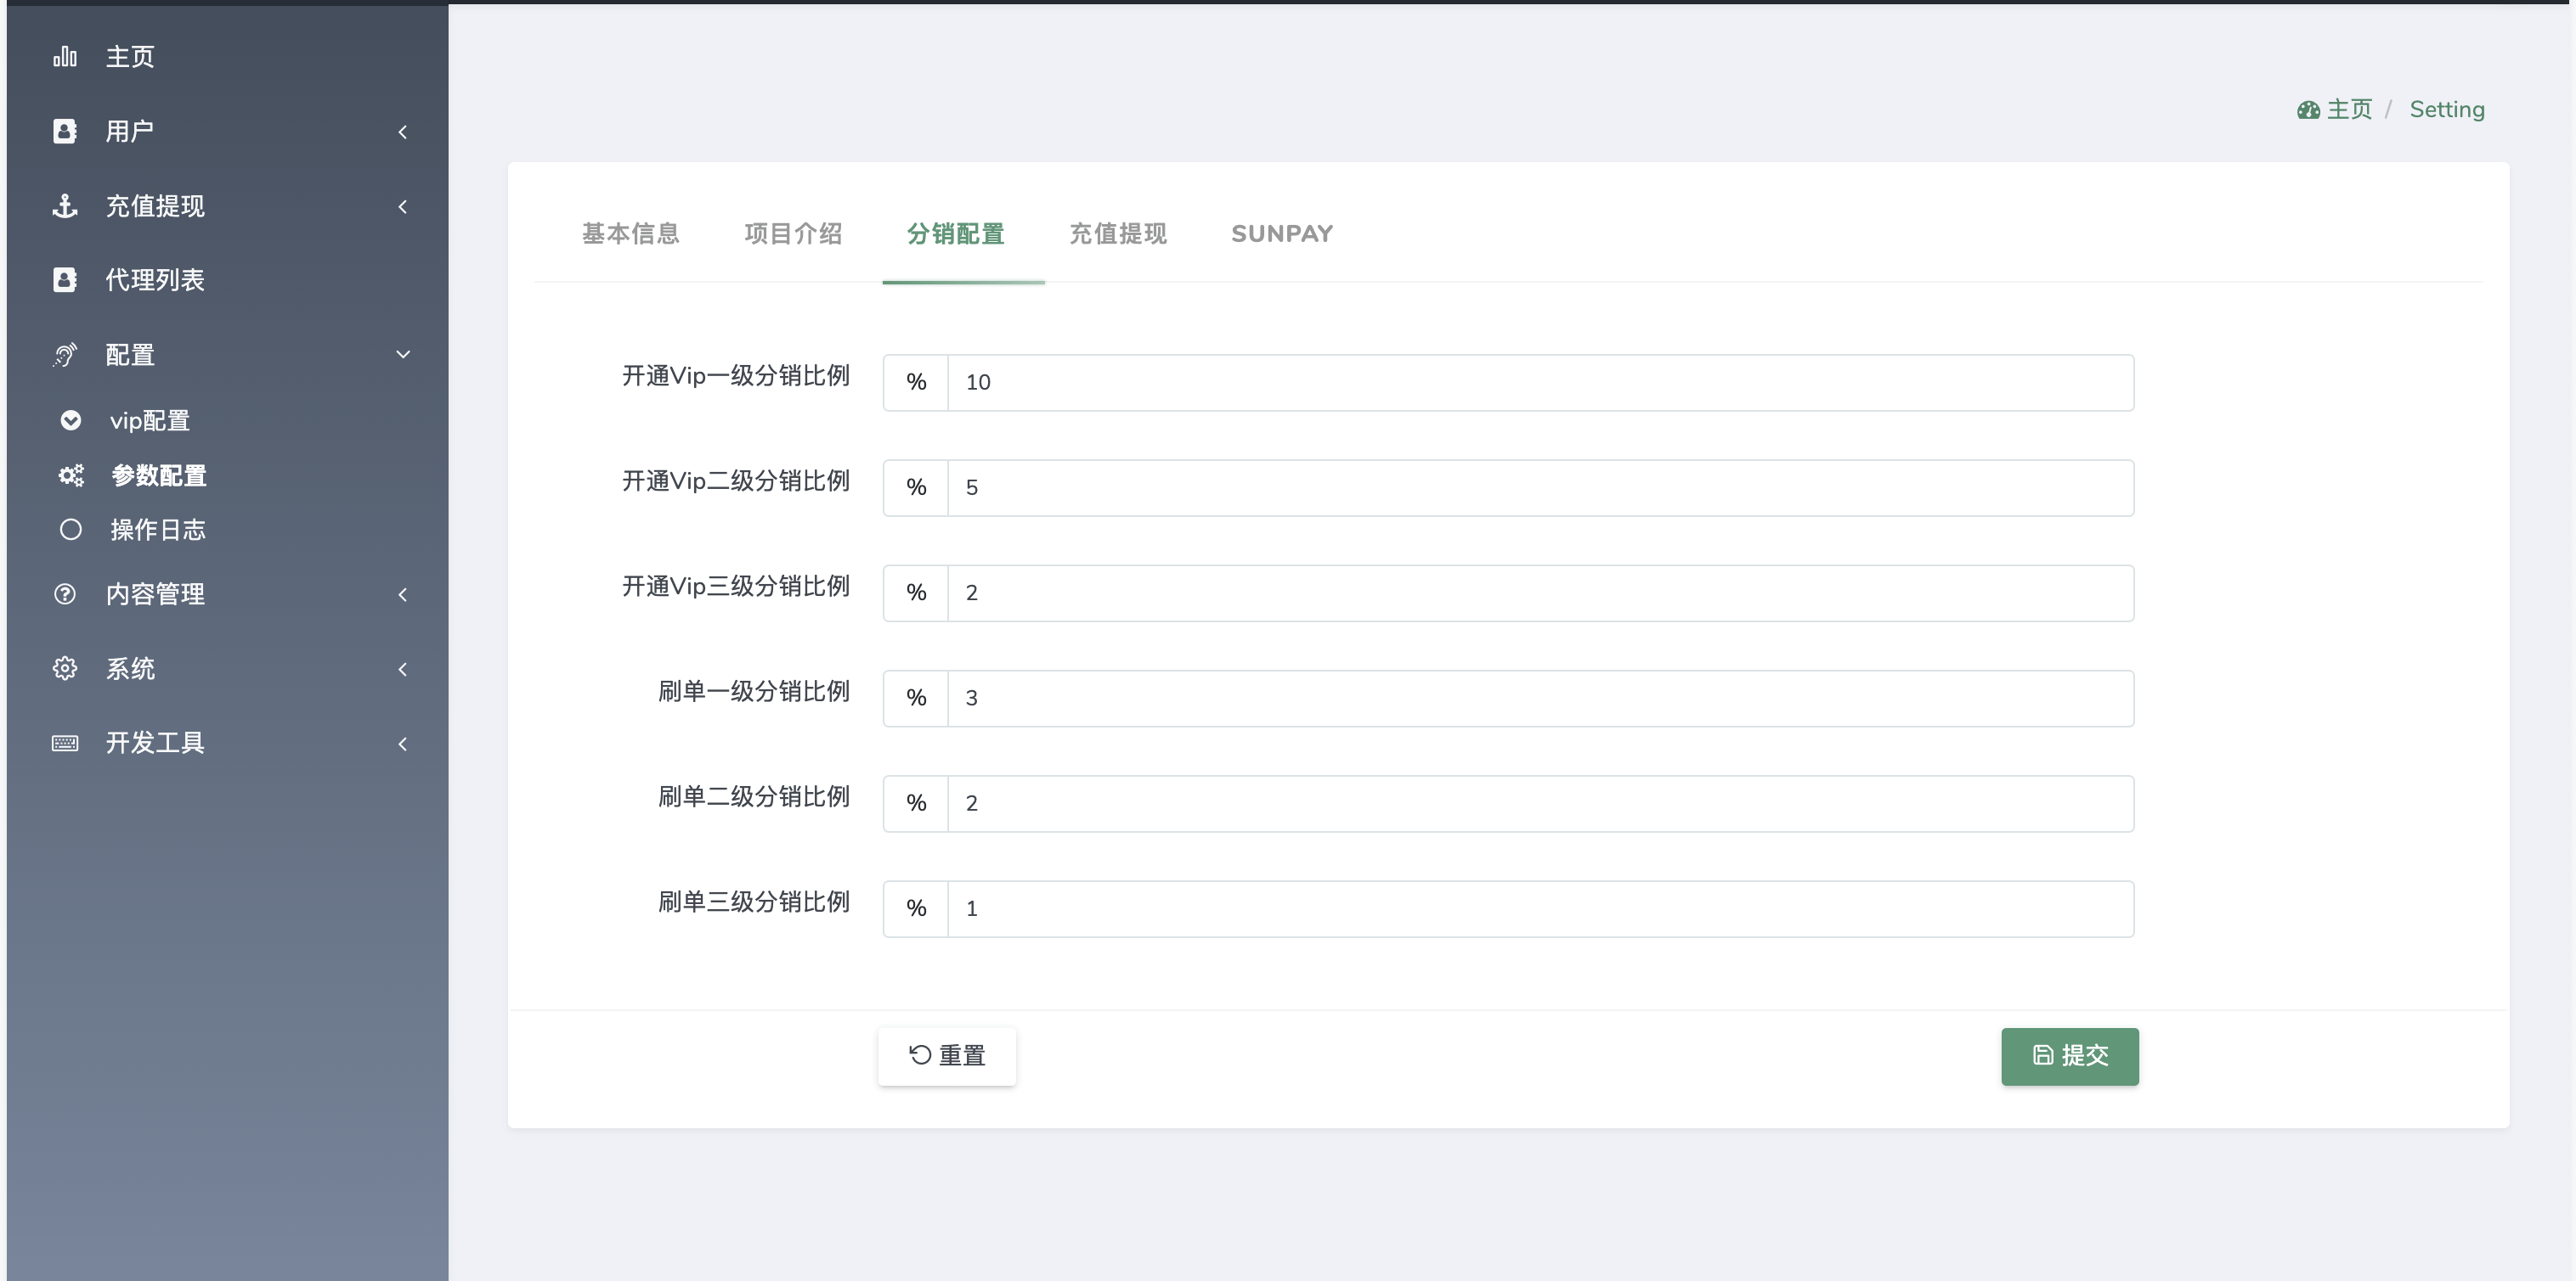The height and width of the screenshot is (1281, 2576).
Task: Click the question-mark icon beside 内容管理
Action: click(x=65, y=594)
